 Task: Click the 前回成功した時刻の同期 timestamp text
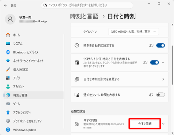tap(104, 126)
